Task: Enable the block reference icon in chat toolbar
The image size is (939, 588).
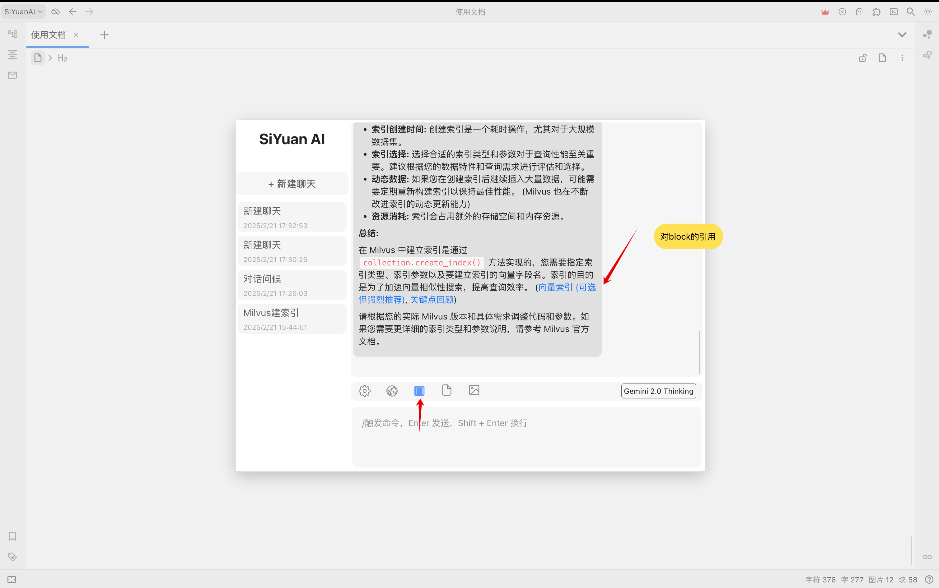Action: point(419,390)
